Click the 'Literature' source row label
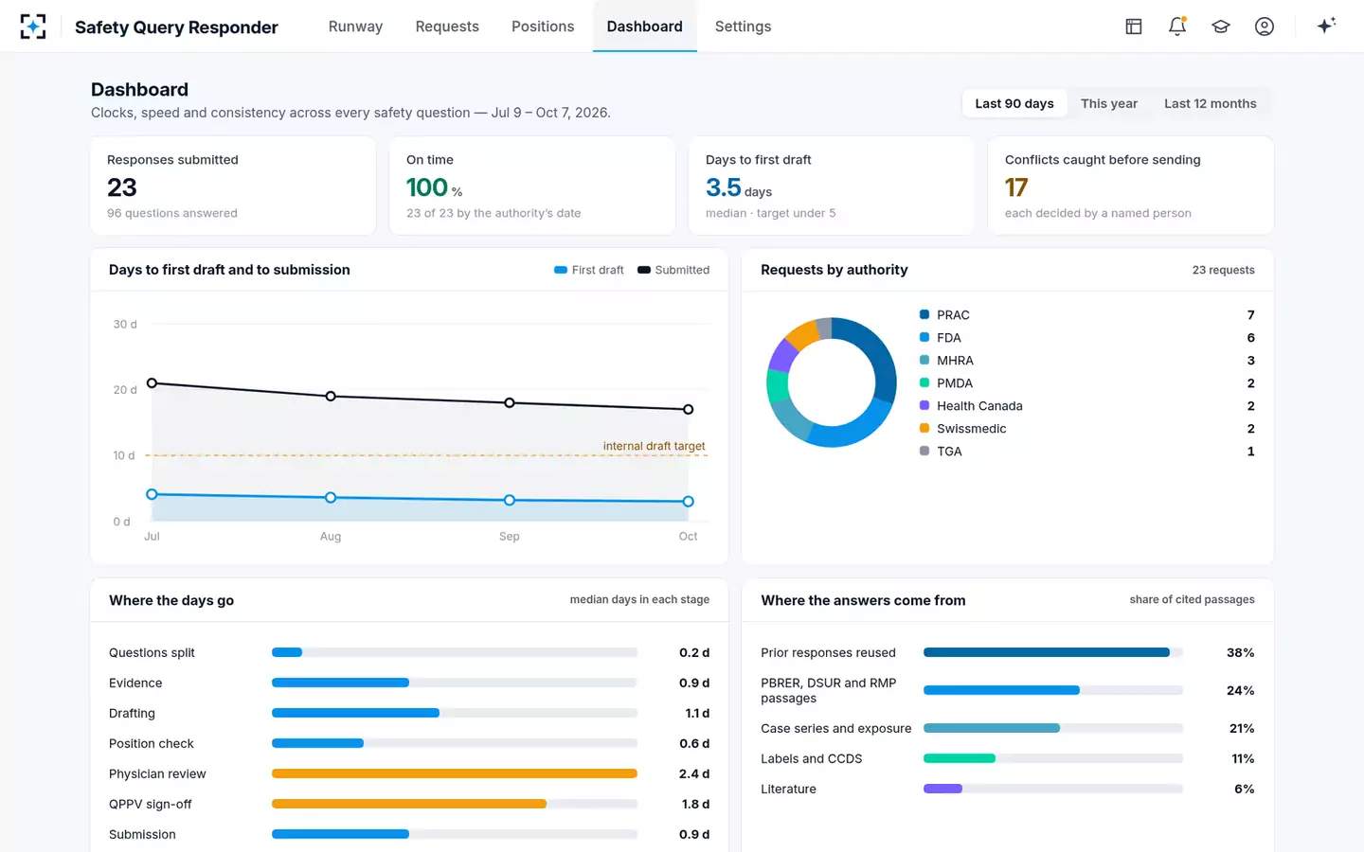The width and height of the screenshot is (1364, 852). (788, 789)
